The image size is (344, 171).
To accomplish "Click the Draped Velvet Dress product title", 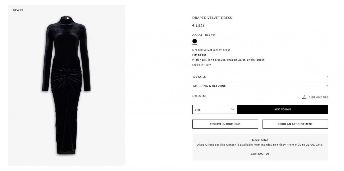I will [212, 18].
